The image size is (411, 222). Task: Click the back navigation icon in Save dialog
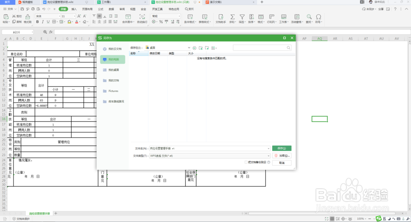click(194, 48)
